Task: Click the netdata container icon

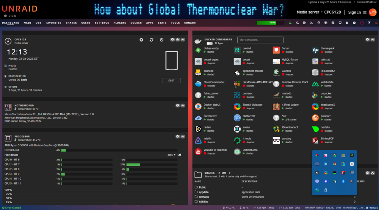Action: (x=315, y=129)
